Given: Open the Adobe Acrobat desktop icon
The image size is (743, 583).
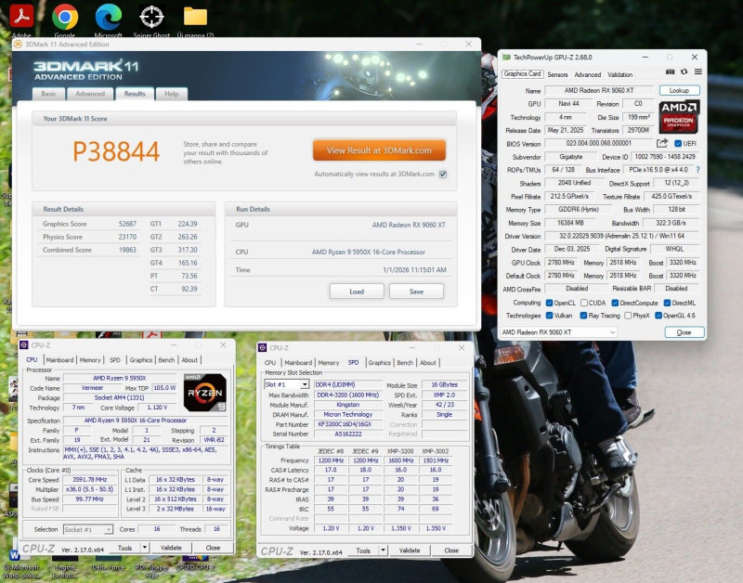Looking at the screenshot, I should click(21, 16).
